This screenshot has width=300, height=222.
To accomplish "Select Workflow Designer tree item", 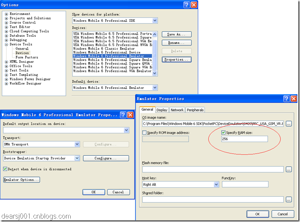I will (25, 83).
